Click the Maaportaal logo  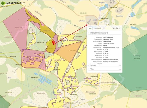[12, 3]
